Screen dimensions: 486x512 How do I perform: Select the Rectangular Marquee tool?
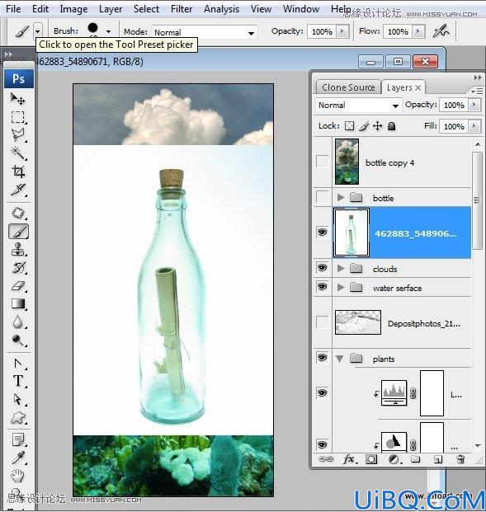[18, 117]
